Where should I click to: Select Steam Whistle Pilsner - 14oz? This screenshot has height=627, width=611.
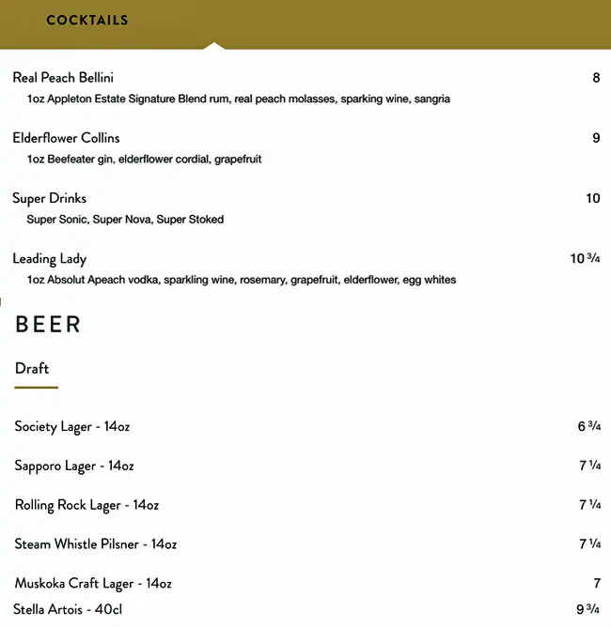click(x=96, y=544)
